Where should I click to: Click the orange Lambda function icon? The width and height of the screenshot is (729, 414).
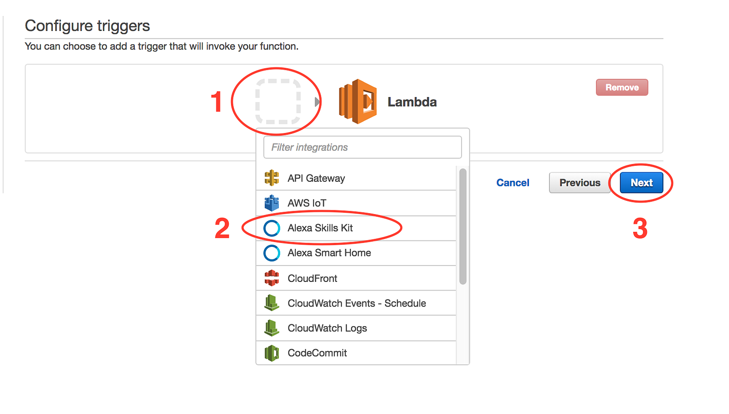click(x=358, y=102)
